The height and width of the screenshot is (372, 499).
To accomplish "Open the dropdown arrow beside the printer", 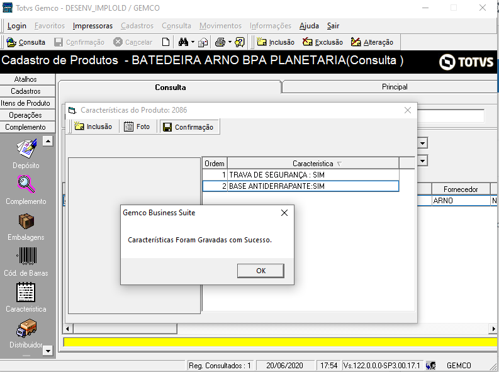I will point(230,42).
